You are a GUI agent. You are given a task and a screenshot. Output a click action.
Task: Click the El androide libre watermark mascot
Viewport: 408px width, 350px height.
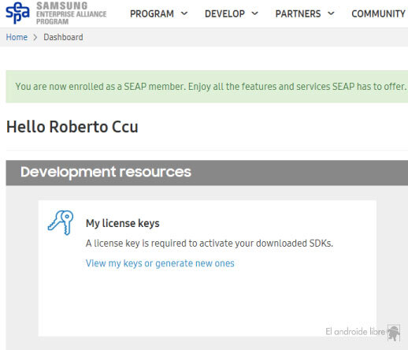point(394,333)
